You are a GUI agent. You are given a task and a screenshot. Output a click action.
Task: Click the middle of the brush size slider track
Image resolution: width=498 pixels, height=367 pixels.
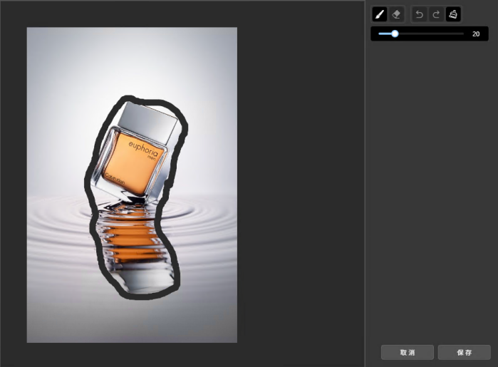click(421, 33)
